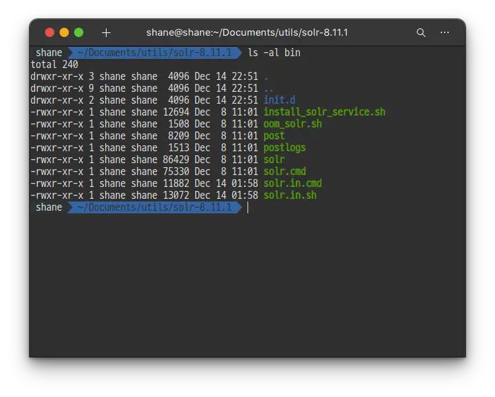Click the 'solr.in.cmd' file name
495x397 pixels.
(292, 184)
